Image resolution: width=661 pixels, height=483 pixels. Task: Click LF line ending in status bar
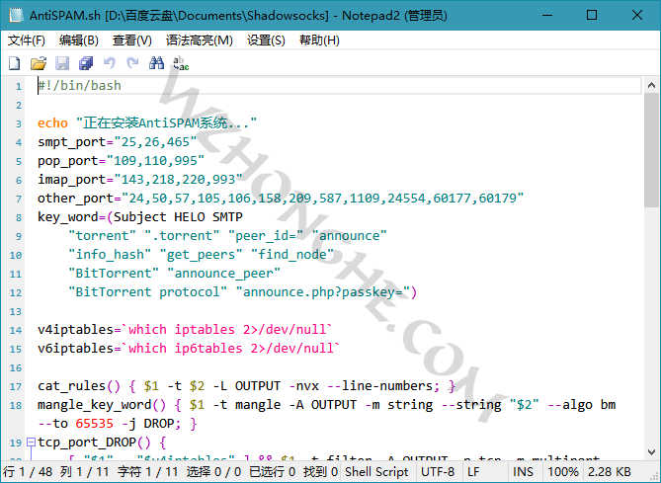pos(473,471)
